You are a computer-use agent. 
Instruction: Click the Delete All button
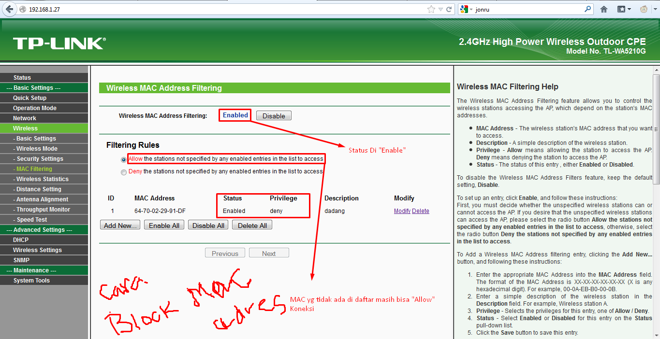[252, 226]
